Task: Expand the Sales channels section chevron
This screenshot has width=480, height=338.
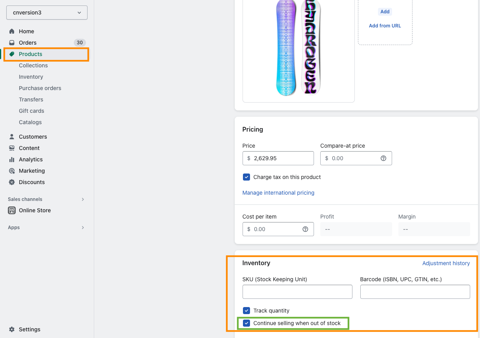Action: tap(83, 199)
